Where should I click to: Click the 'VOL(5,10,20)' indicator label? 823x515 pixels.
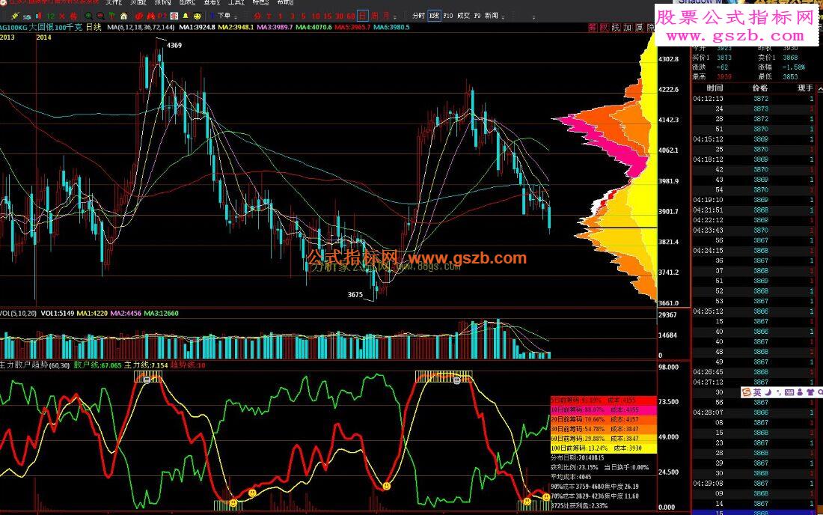pos(19,314)
